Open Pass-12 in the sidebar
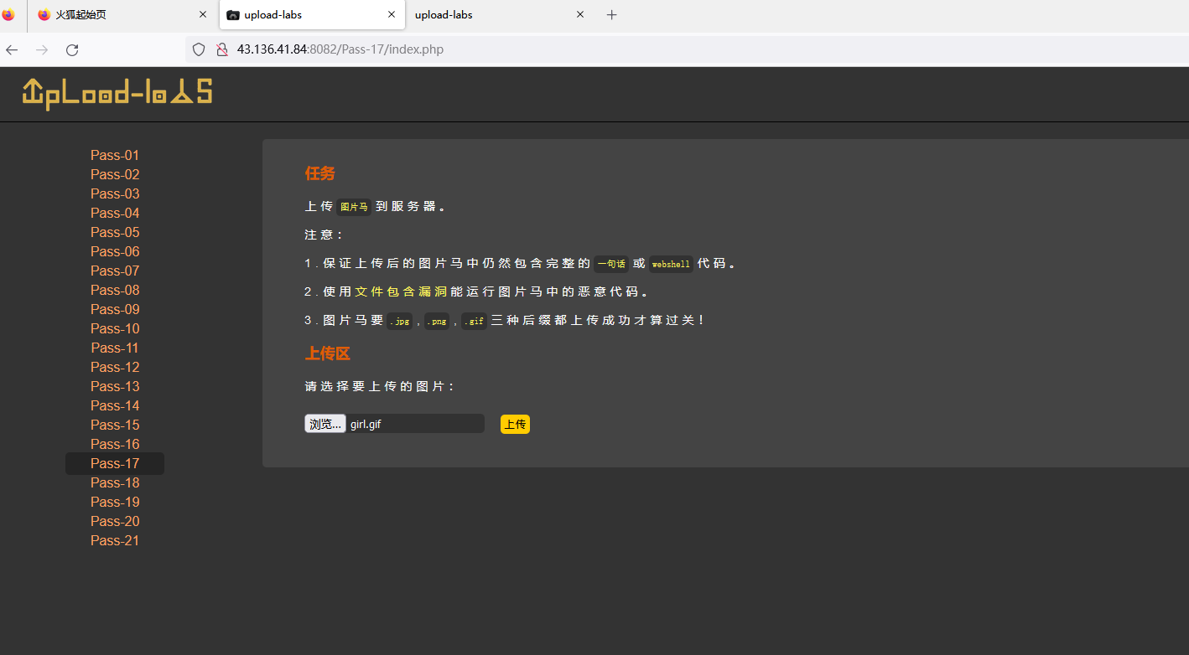This screenshot has width=1189, height=655. pos(115,367)
